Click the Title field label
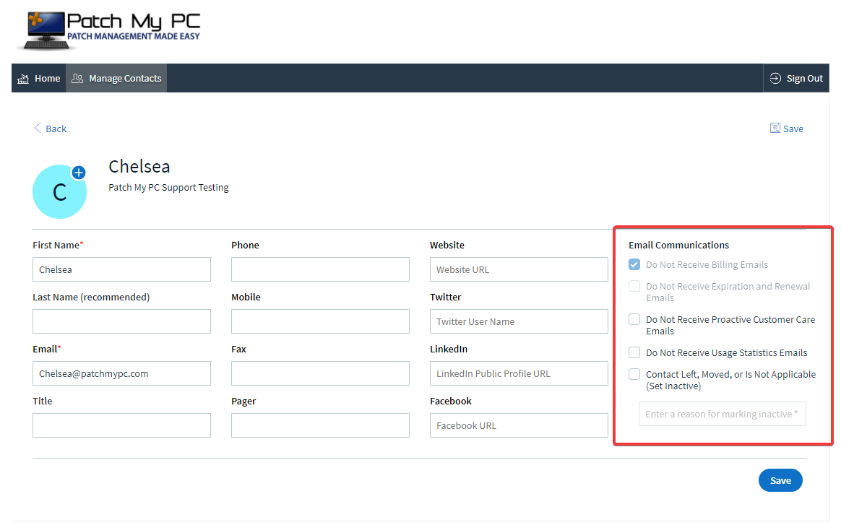 [x=43, y=401]
